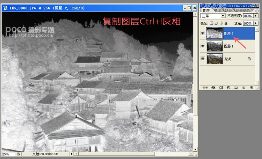Click the vertical scroll down arrow of image window
Viewport: 262px width, 159px height.
click(x=195, y=149)
